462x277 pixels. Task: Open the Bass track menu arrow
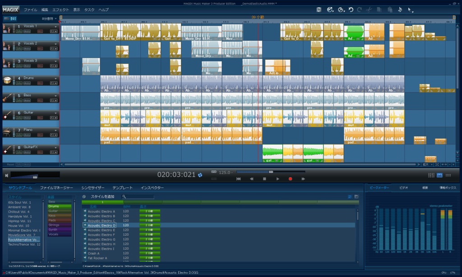[55, 96]
